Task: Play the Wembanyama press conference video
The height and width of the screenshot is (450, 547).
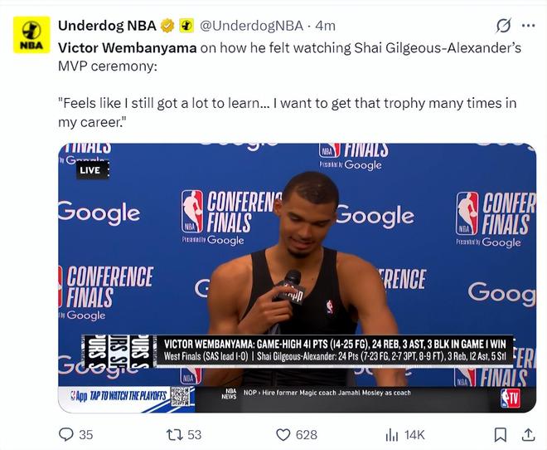Action: point(297,278)
